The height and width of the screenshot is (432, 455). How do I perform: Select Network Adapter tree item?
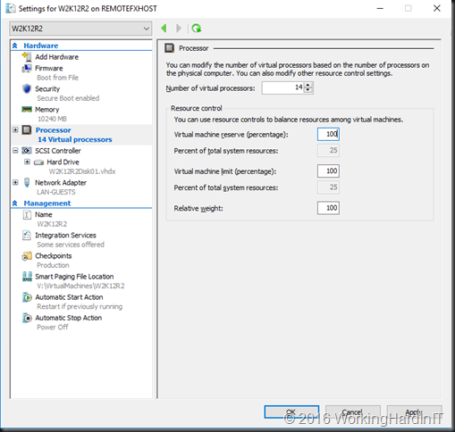(x=61, y=183)
